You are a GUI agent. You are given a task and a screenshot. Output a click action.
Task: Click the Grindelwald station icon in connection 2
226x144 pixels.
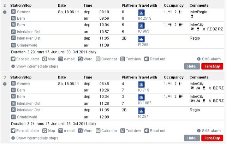point(13,45)
